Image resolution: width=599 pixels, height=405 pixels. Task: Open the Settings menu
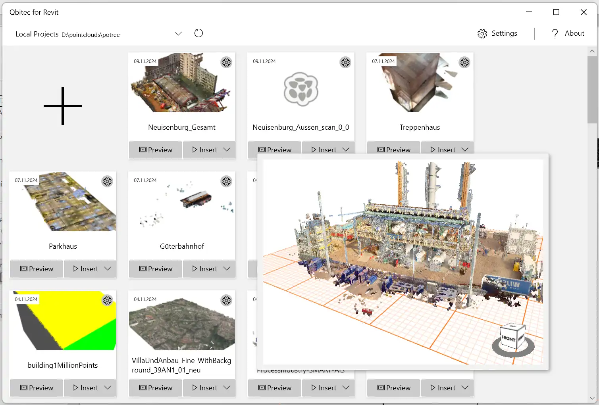497,33
